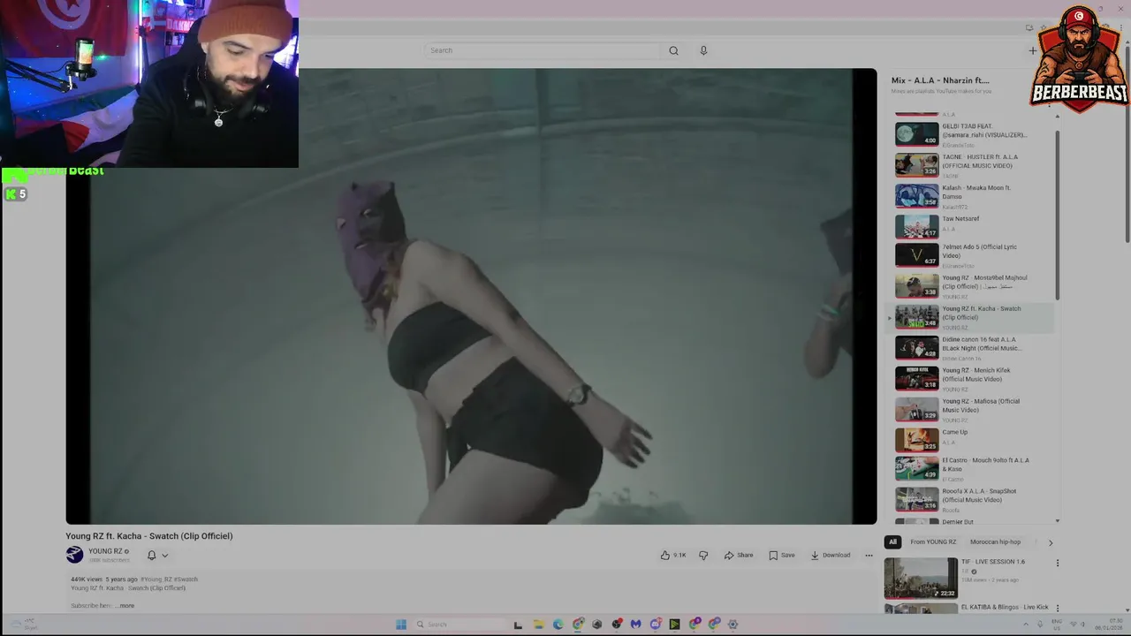The height and width of the screenshot is (636, 1131).
Task: Select the Moroccan hip-hop chip
Action: (995, 542)
